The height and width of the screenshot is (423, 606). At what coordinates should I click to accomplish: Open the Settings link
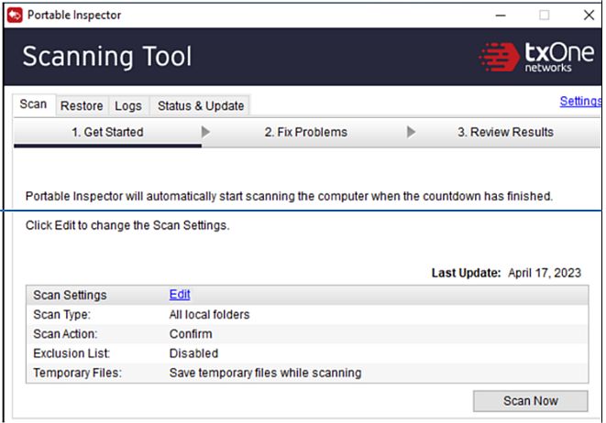[x=580, y=101]
